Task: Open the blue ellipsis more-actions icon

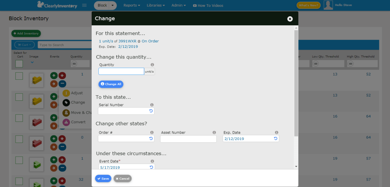Action: [62, 84]
